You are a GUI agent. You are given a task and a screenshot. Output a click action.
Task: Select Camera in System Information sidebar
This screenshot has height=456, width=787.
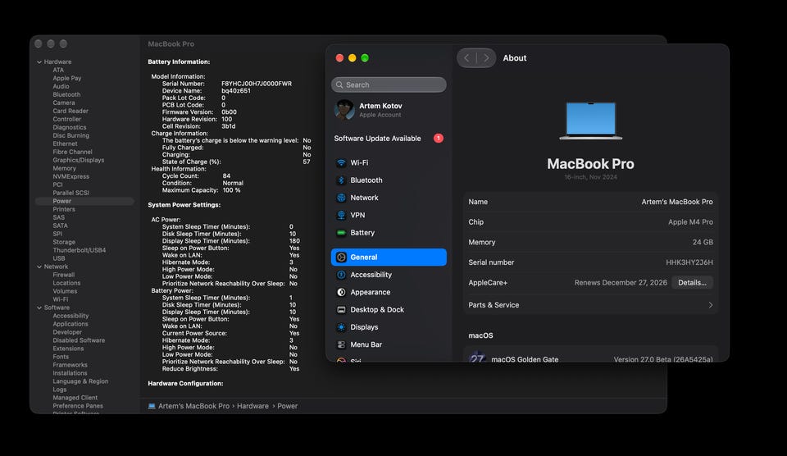64,103
